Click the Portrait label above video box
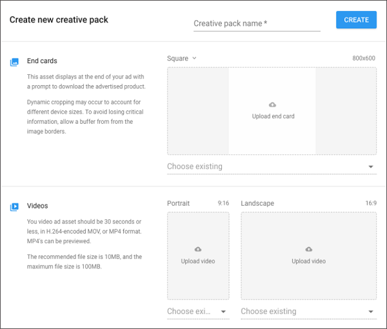387x329 pixels. point(179,203)
